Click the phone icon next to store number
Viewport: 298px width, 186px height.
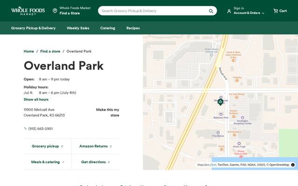[25, 128]
